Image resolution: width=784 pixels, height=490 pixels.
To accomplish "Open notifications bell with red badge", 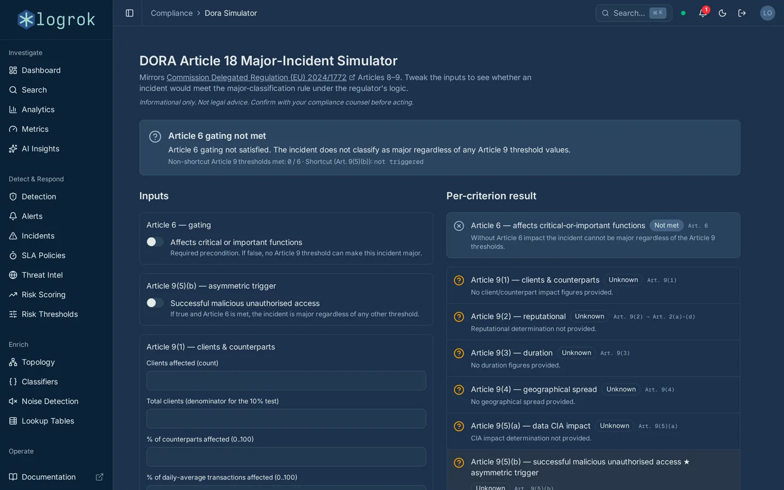I will pos(703,13).
